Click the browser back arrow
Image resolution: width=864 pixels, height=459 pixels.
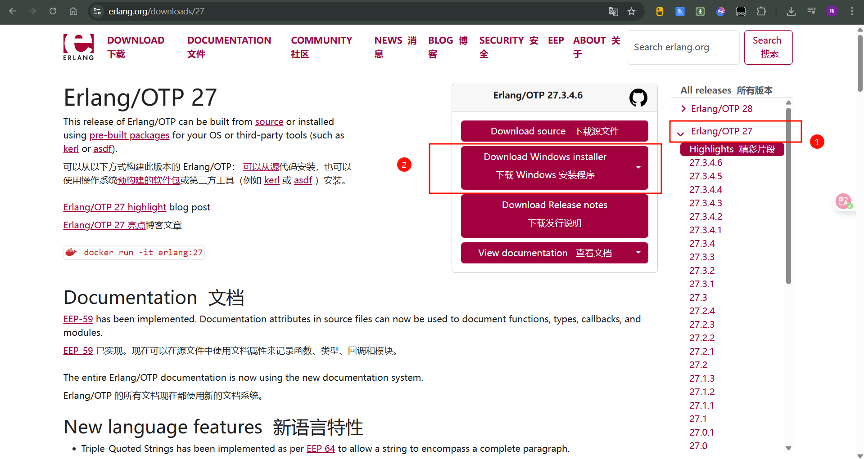(x=13, y=11)
